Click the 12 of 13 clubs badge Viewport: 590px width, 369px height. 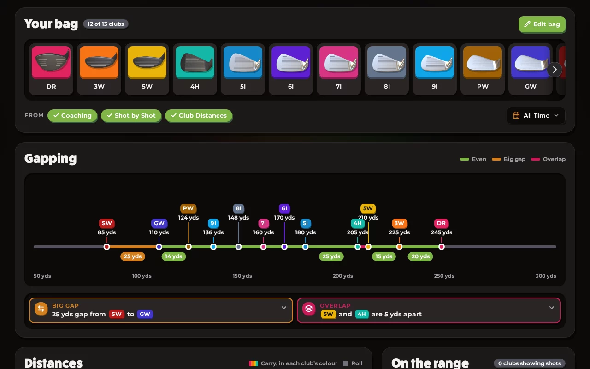click(x=106, y=24)
